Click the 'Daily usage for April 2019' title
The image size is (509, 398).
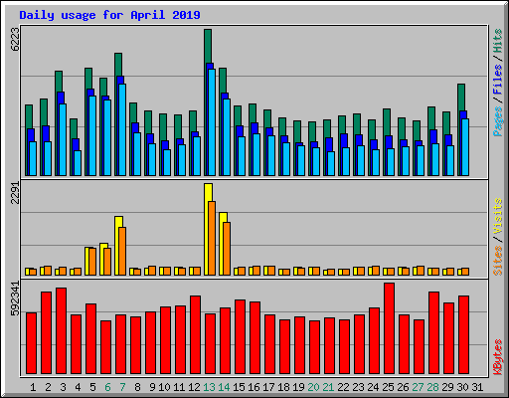(109, 15)
